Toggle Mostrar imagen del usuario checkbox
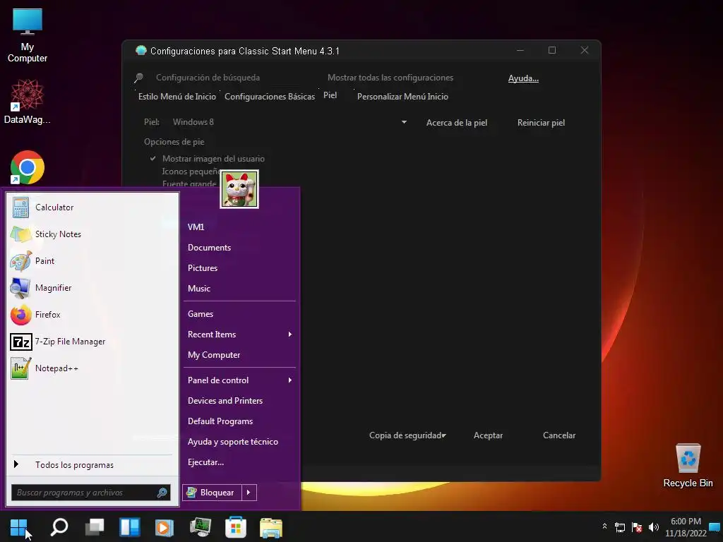This screenshot has width=723, height=542. (x=153, y=159)
